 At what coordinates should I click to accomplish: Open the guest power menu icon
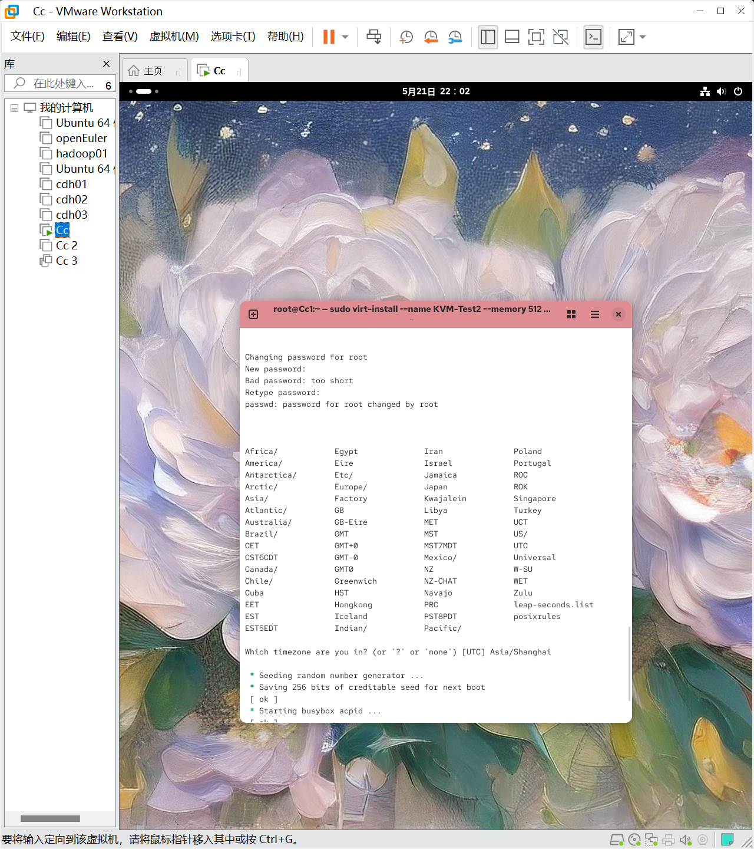point(738,91)
